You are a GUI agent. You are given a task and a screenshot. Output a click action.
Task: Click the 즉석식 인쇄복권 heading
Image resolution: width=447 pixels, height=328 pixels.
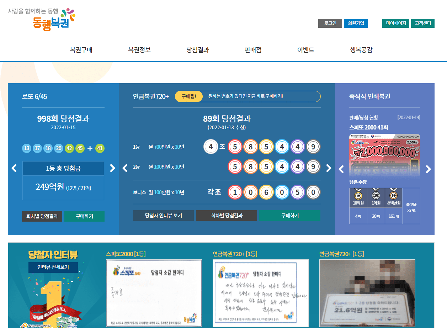(369, 96)
